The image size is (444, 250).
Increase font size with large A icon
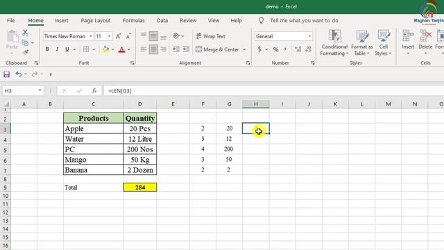119,36
